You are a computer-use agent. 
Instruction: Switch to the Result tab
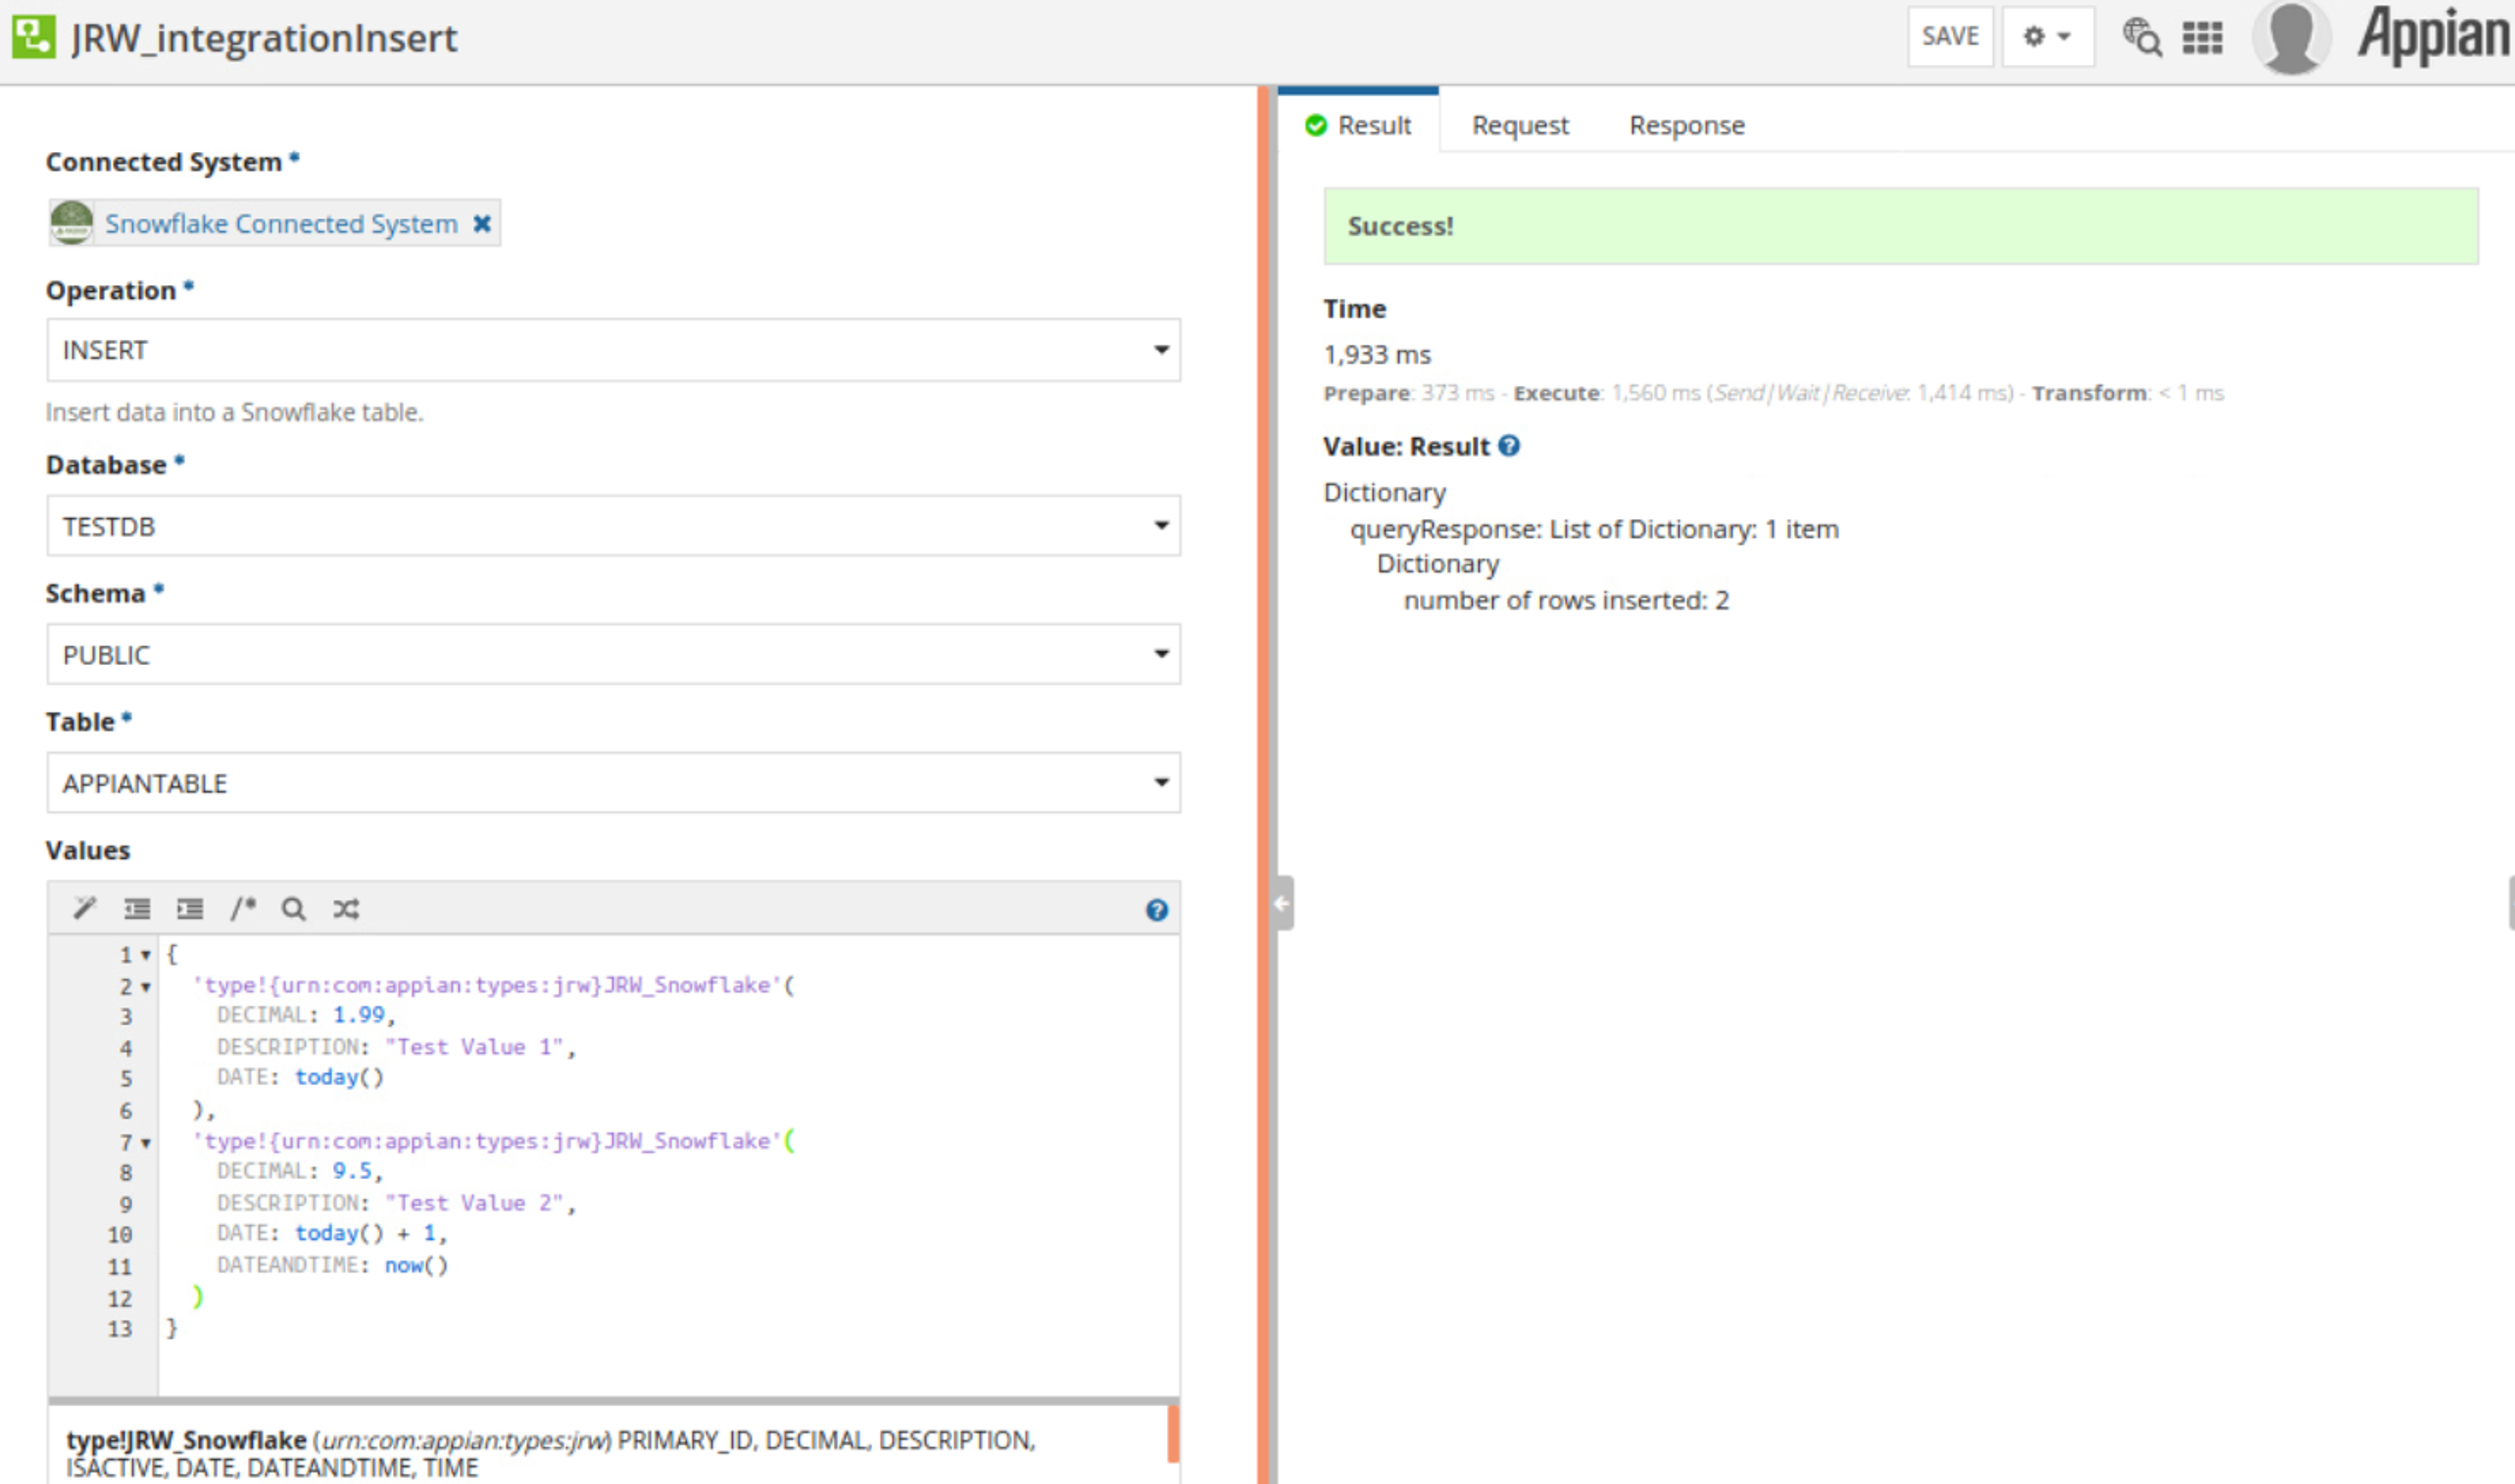coord(1358,125)
